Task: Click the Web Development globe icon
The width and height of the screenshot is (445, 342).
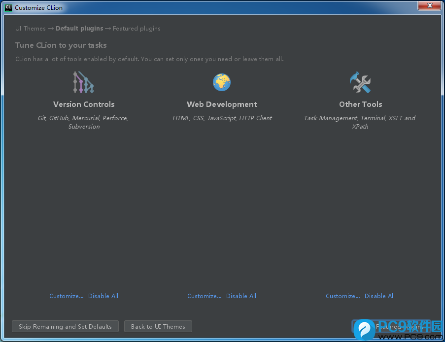Action: pos(222,82)
